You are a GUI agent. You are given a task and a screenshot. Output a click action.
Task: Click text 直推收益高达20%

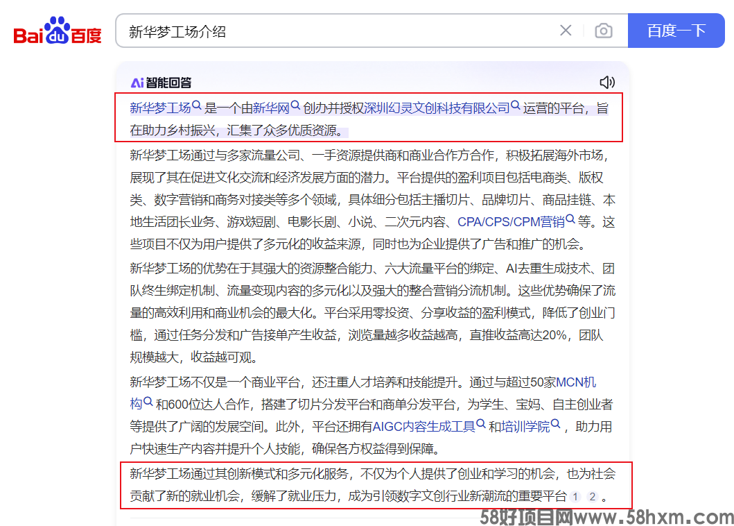[x=518, y=335]
